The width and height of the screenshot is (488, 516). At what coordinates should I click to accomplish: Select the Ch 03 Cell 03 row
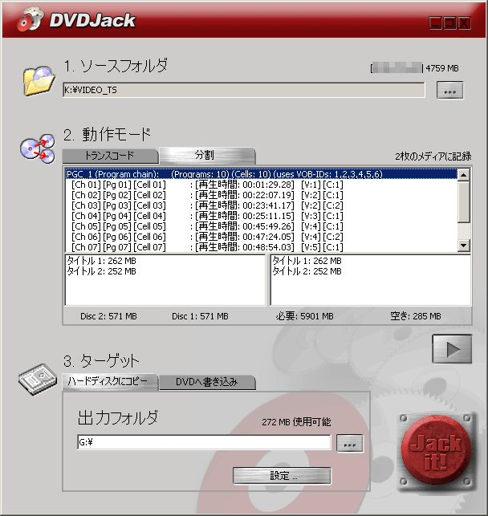pyautogui.click(x=262, y=205)
